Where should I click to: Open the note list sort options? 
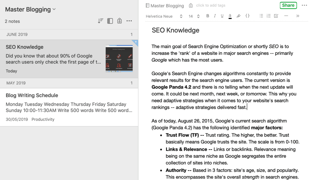100,21
